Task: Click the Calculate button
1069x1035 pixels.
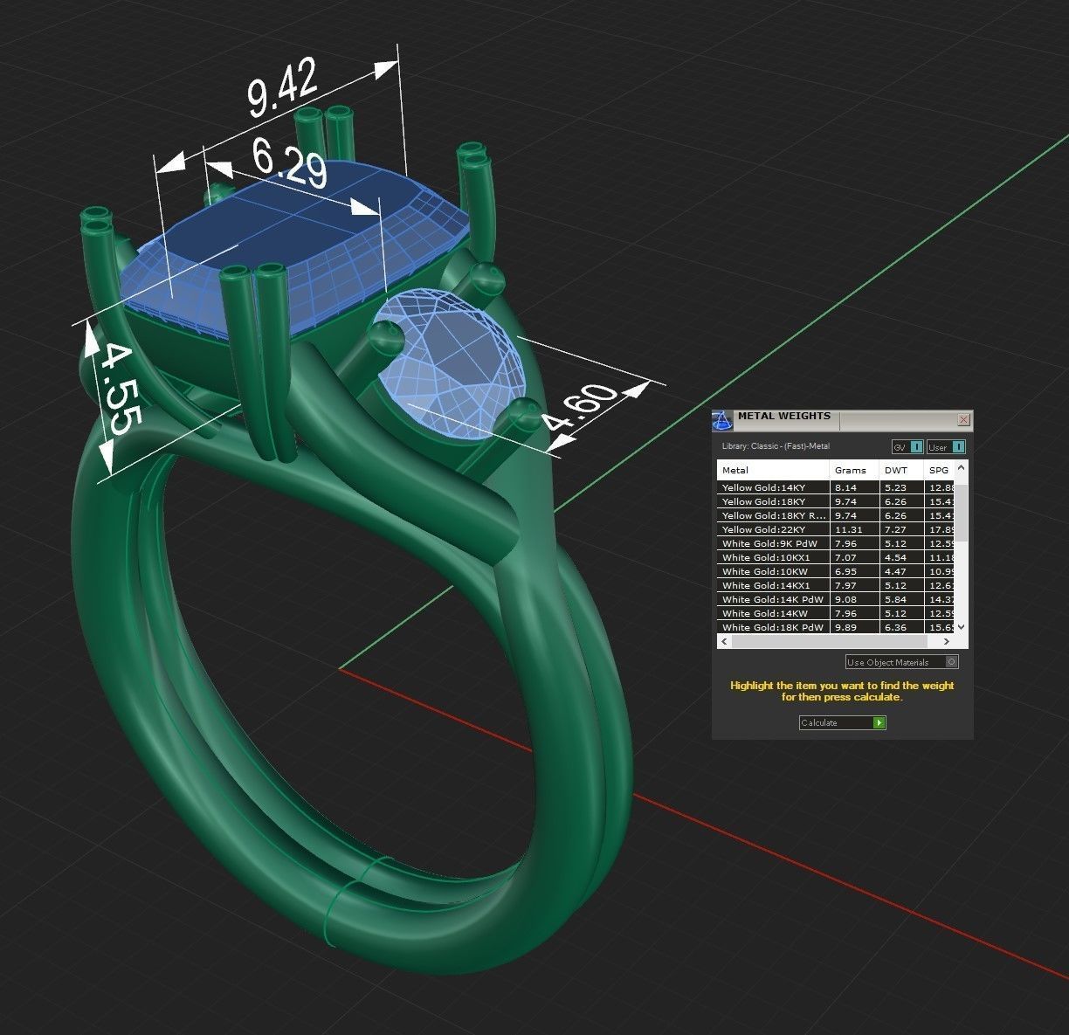Action: coord(843,722)
